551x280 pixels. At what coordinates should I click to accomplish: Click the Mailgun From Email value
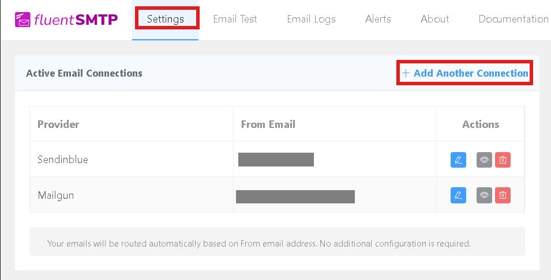[295, 196]
